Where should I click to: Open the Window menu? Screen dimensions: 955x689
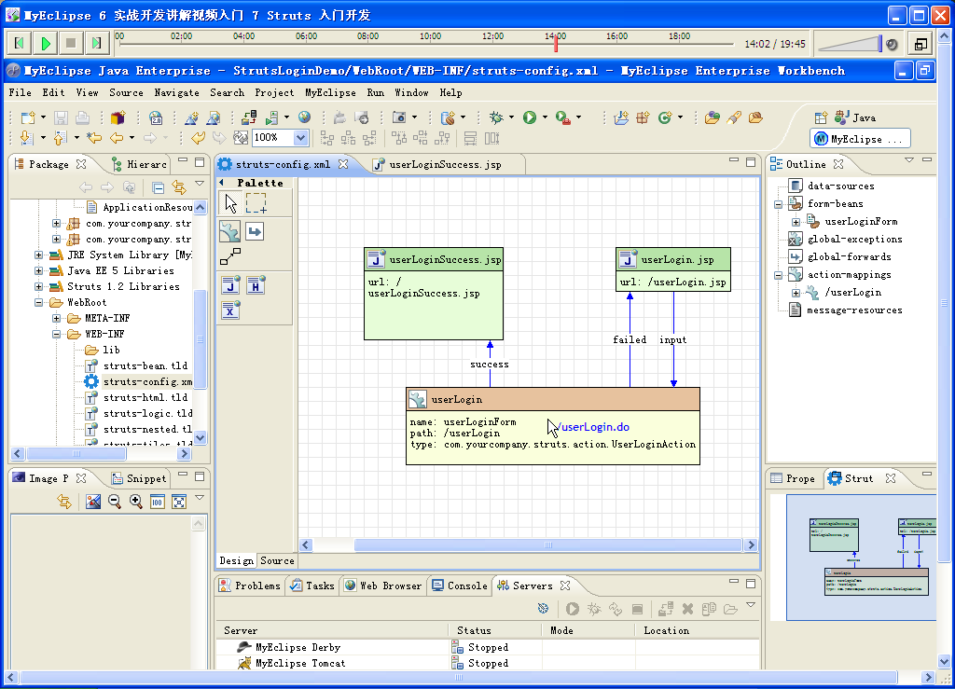[411, 92]
